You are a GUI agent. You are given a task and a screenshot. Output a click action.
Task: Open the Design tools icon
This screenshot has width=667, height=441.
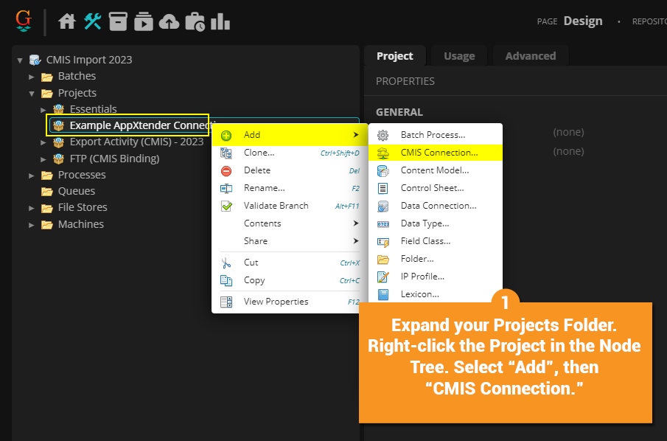[92, 21]
